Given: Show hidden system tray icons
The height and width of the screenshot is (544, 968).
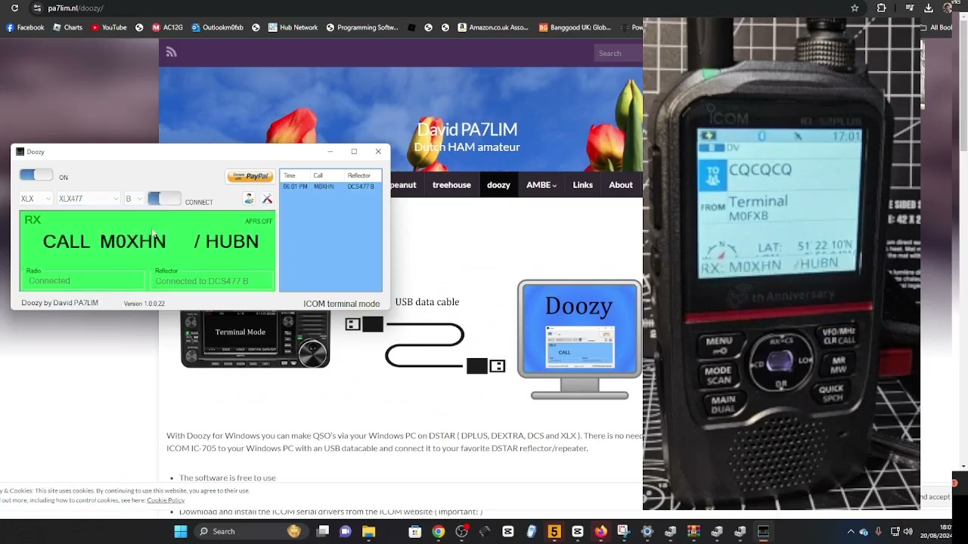Looking at the screenshot, I should [851, 531].
